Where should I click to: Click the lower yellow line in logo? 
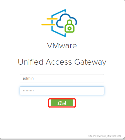[48, 25]
